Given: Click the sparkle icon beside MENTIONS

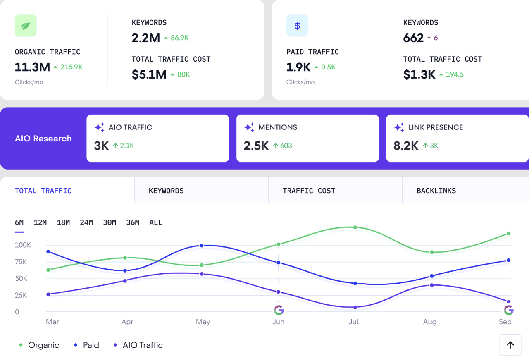Looking at the screenshot, I should click(x=249, y=127).
